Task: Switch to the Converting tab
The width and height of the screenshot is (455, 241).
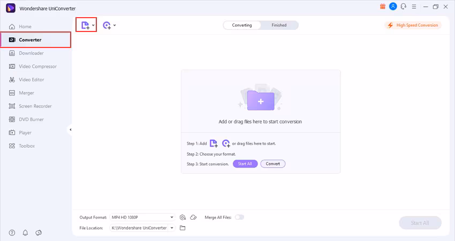Action: [x=242, y=25]
